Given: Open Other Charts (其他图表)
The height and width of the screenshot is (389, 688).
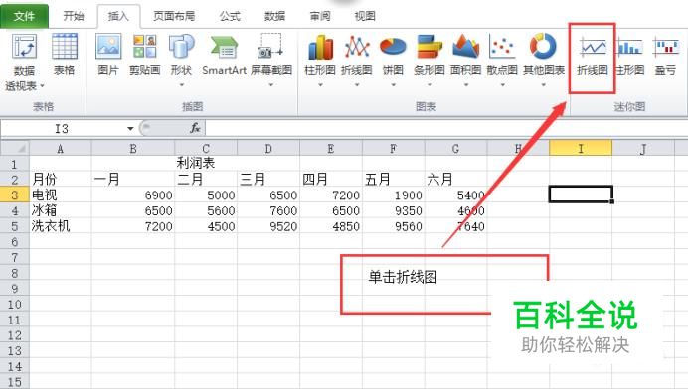Looking at the screenshot, I should click(543, 60).
